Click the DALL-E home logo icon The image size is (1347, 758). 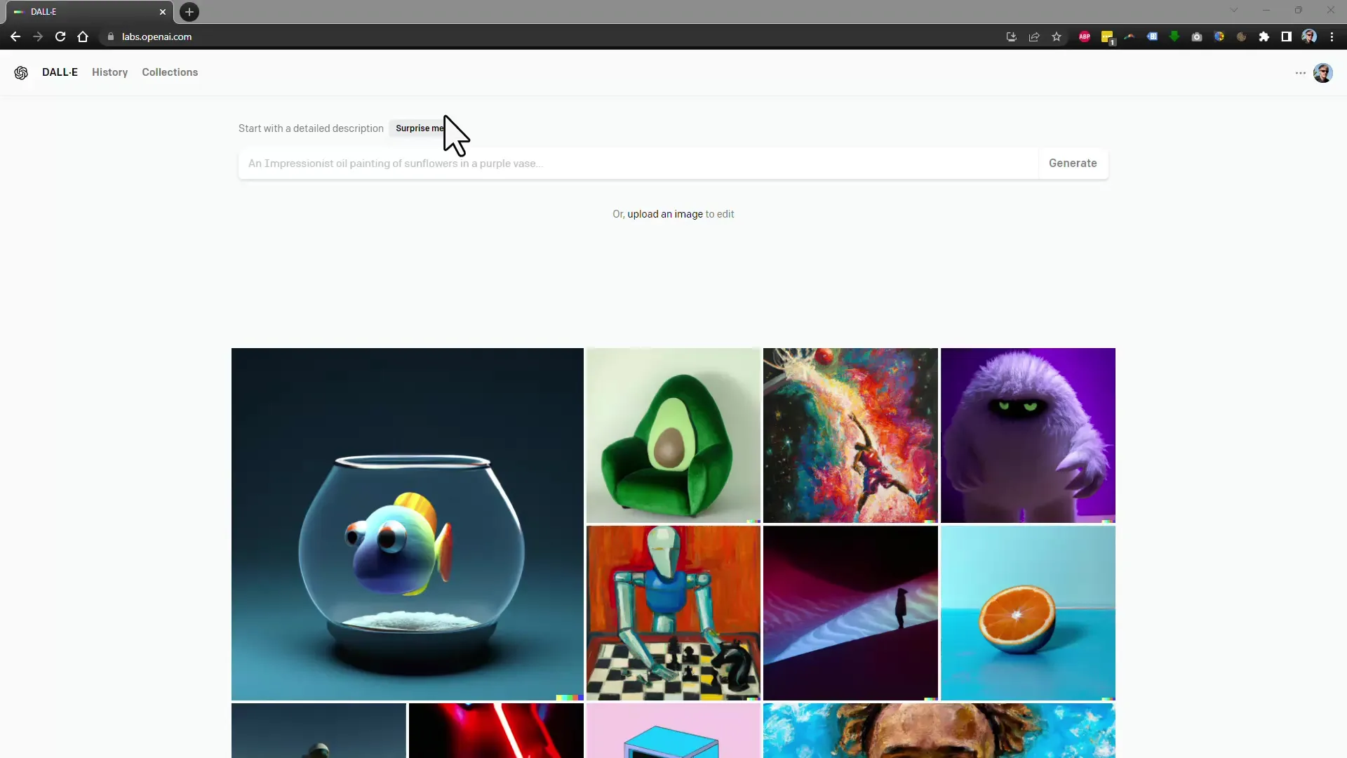click(x=20, y=72)
